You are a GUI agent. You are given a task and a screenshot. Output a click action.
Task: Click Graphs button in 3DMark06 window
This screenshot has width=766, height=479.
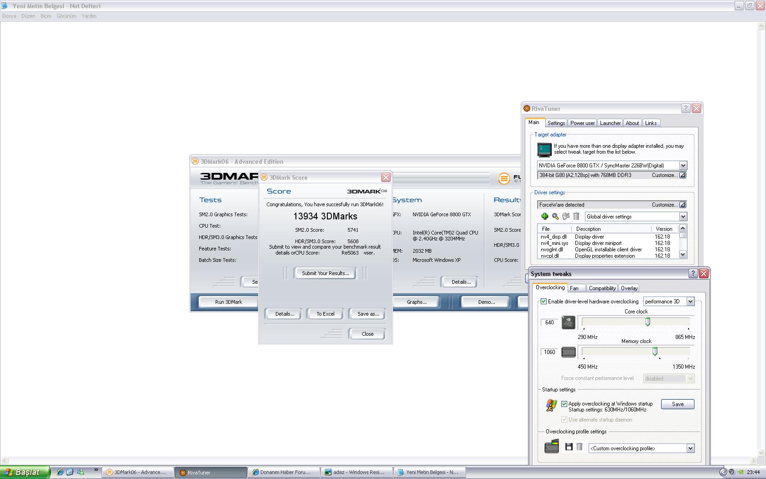coord(416,302)
